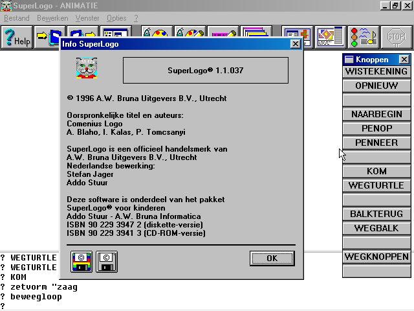Click the 'Stefan Jager' credit text
The height and width of the screenshot is (311, 414).
click(x=90, y=174)
